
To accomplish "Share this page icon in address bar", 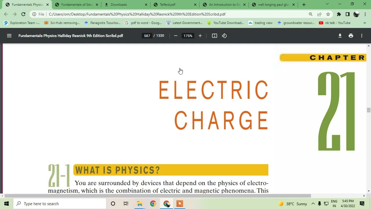I will 319,14.
